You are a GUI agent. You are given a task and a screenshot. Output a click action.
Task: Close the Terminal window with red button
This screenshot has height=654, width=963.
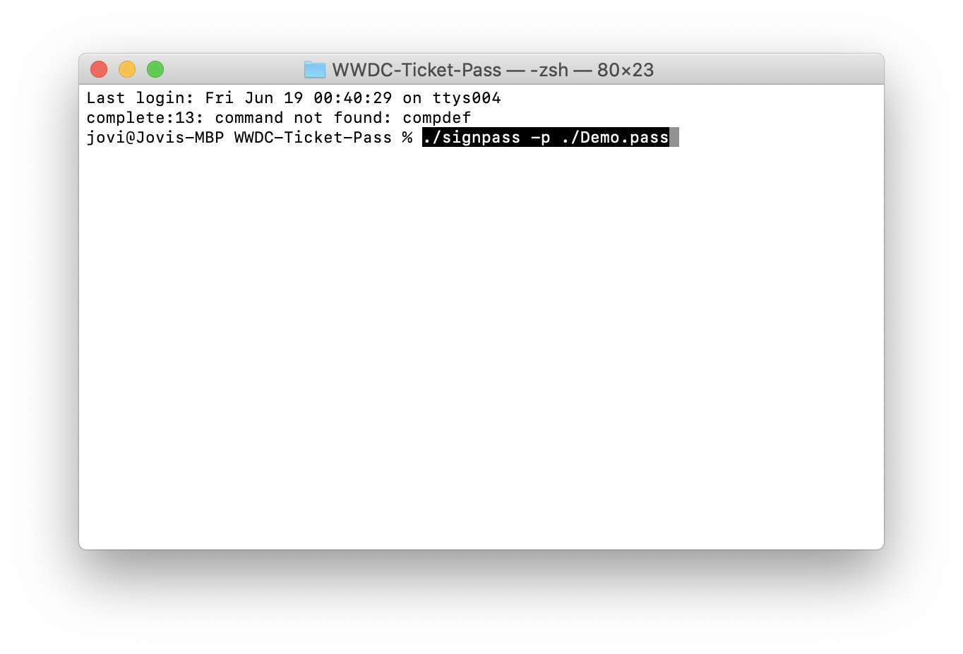pyautogui.click(x=99, y=69)
